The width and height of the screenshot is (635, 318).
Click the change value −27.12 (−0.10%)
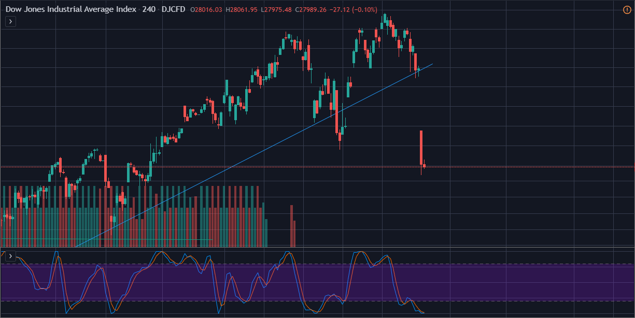[x=354, y=10]
